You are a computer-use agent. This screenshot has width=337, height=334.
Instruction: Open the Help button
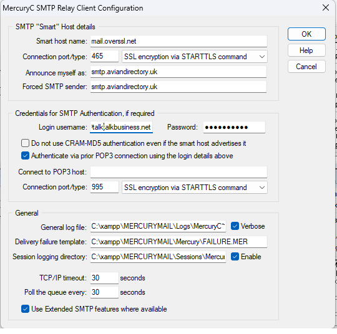(x=306, y=50)
